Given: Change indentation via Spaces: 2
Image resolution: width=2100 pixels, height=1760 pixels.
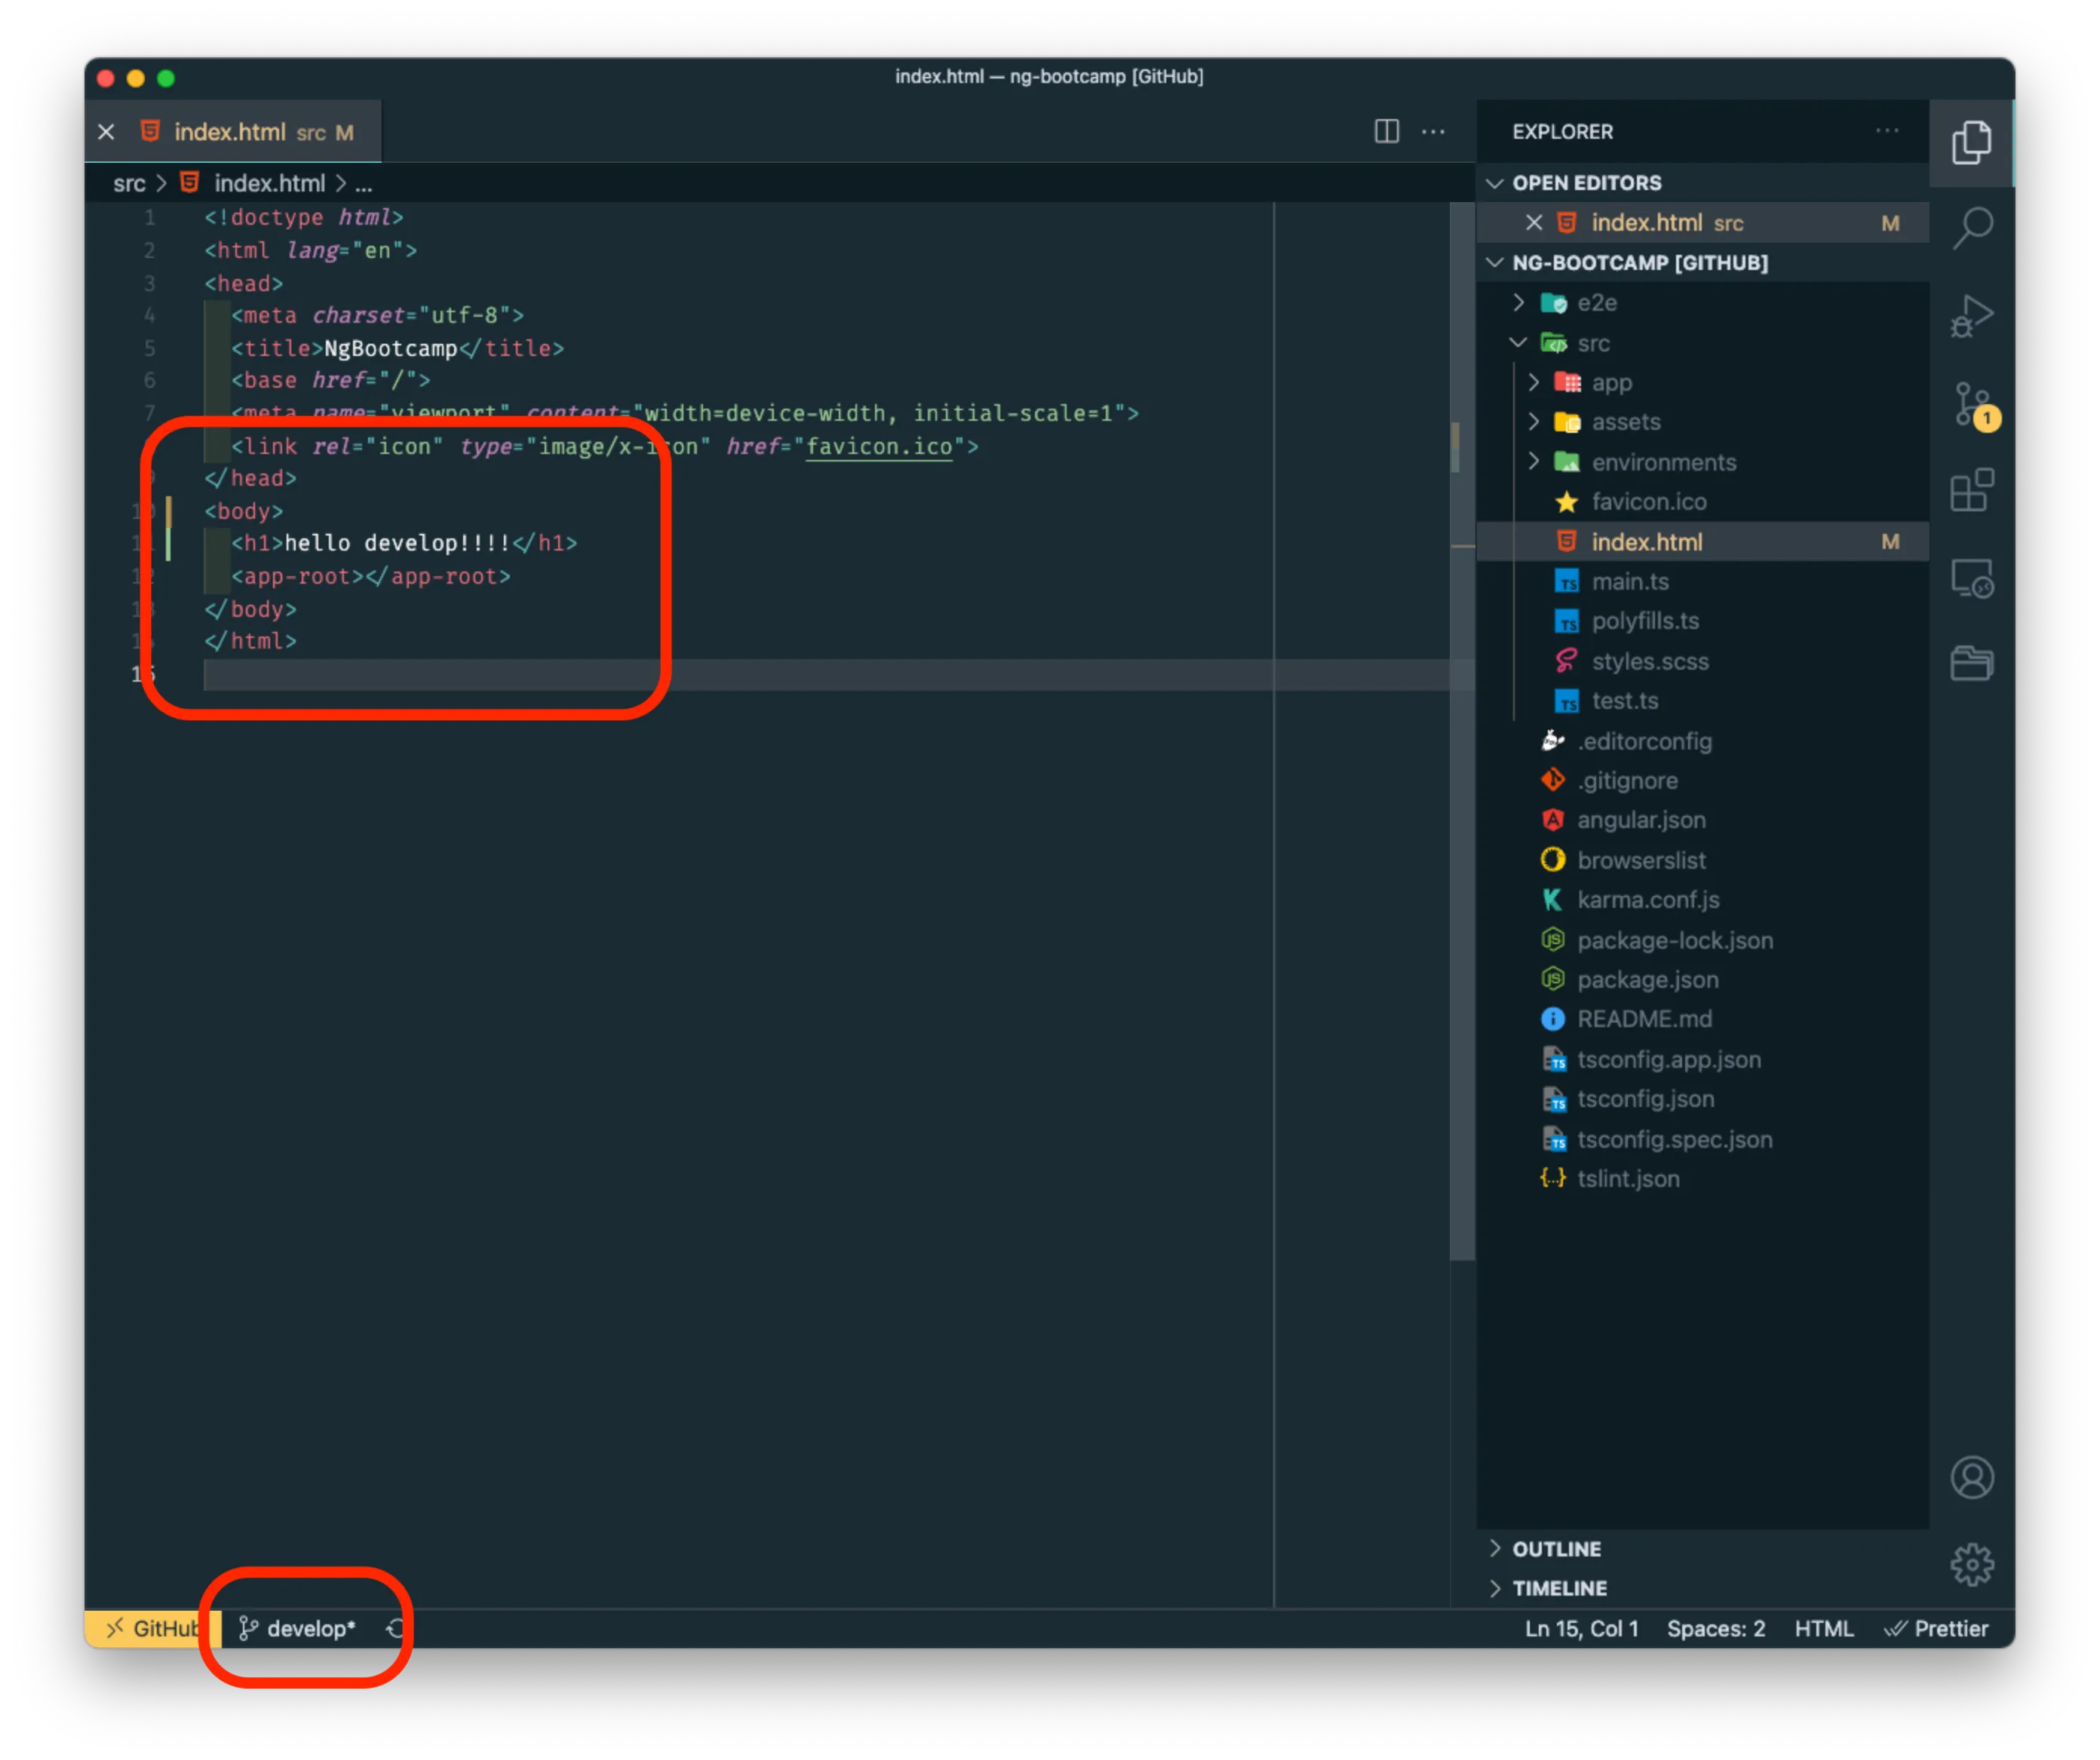Looking at the screenshot, I should click(x=1716, y=1628).
